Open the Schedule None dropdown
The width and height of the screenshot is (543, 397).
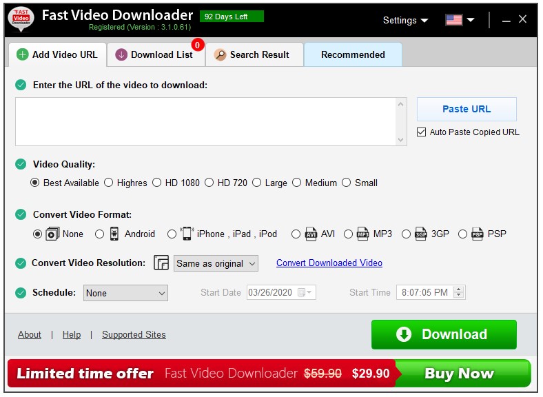[x=125, y=293]
